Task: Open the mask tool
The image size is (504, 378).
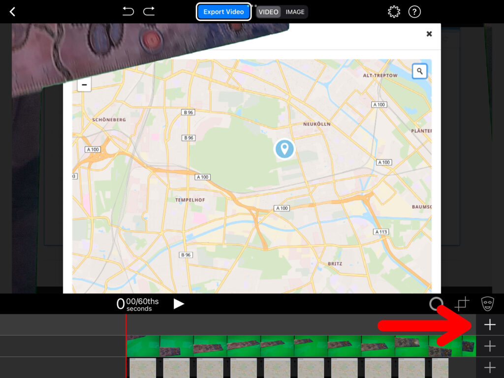Action: 487,304
